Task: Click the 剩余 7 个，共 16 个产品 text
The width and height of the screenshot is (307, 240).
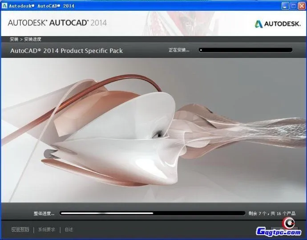Action: [272, 213]
